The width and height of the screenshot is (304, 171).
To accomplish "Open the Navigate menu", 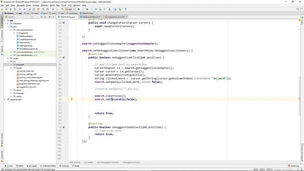I will (x=20, y=5).
